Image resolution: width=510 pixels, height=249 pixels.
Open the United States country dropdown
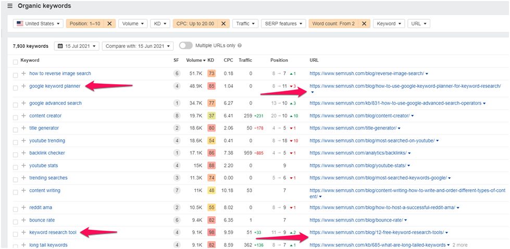(38, 23)
